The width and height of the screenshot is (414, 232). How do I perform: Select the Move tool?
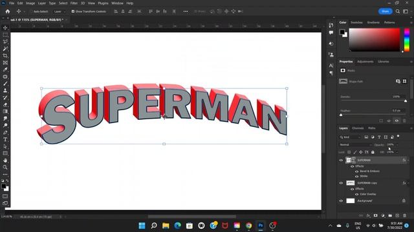(x=5, y=28)
